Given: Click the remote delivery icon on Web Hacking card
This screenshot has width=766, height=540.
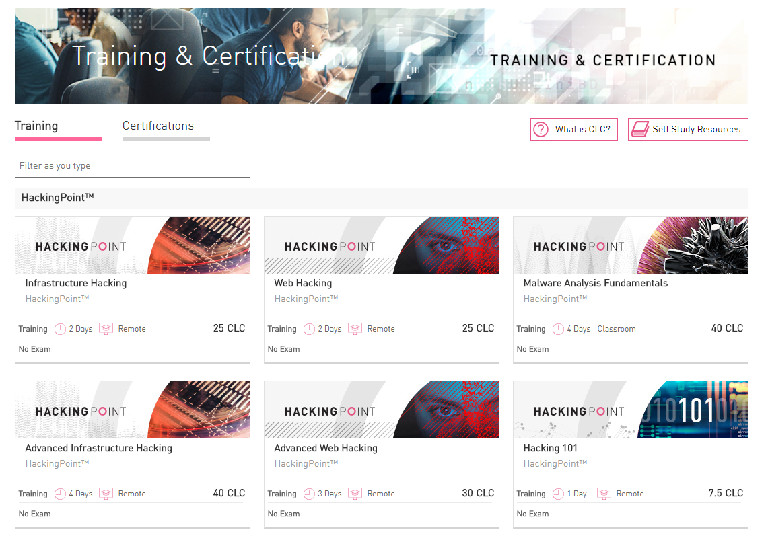Looking at the screenshot, I should pos(355,329).
